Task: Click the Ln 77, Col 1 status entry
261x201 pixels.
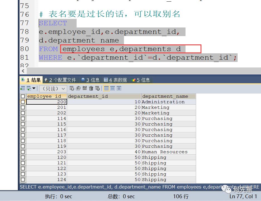Action: 243,197
